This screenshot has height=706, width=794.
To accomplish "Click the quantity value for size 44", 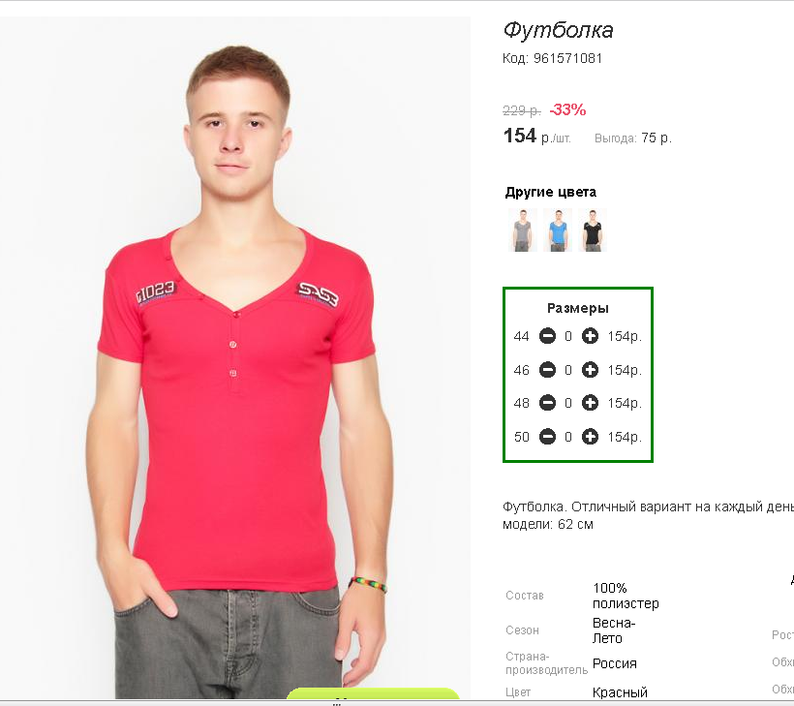I will point(568,336).
